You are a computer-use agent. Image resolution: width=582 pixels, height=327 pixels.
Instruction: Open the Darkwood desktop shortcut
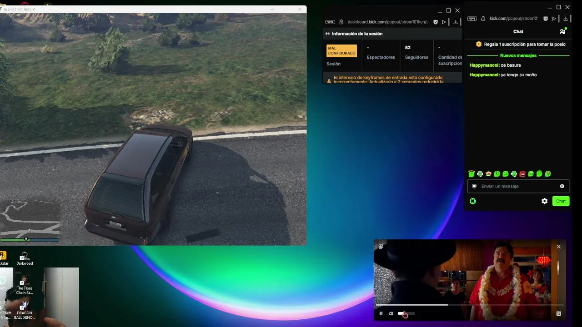click(x=25, y=258)
